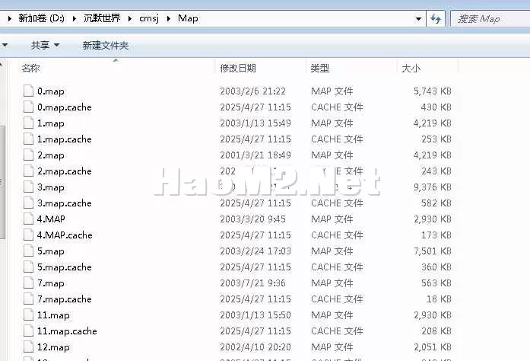
Task: Click the file icon beside 4.MAP
Action: pos(28,219)
